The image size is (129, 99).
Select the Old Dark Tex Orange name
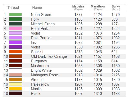pyautogui.click(x=49, y=56)
